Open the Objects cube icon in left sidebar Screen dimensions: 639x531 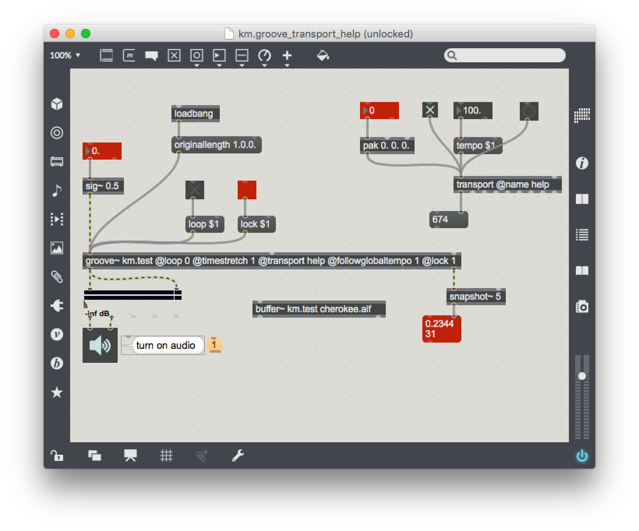tap(57, 104)
